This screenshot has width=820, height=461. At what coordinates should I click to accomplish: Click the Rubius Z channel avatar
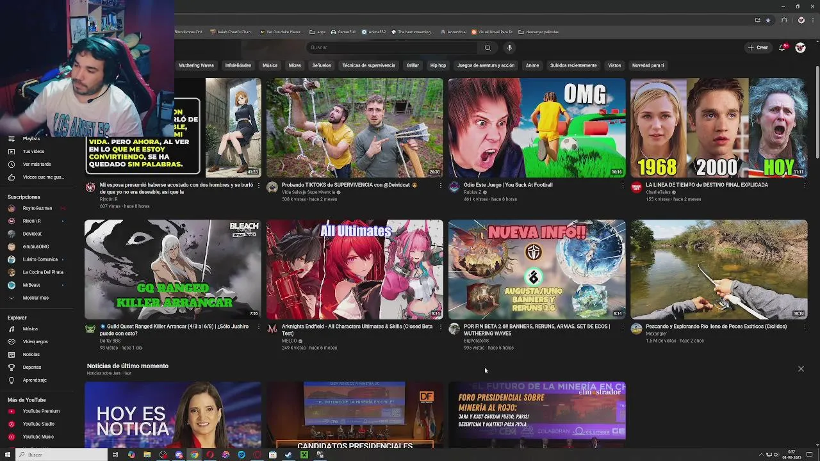(454, 187)
